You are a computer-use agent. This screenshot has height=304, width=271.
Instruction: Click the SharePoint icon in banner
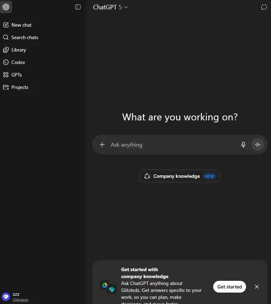[x=112, y=289]
